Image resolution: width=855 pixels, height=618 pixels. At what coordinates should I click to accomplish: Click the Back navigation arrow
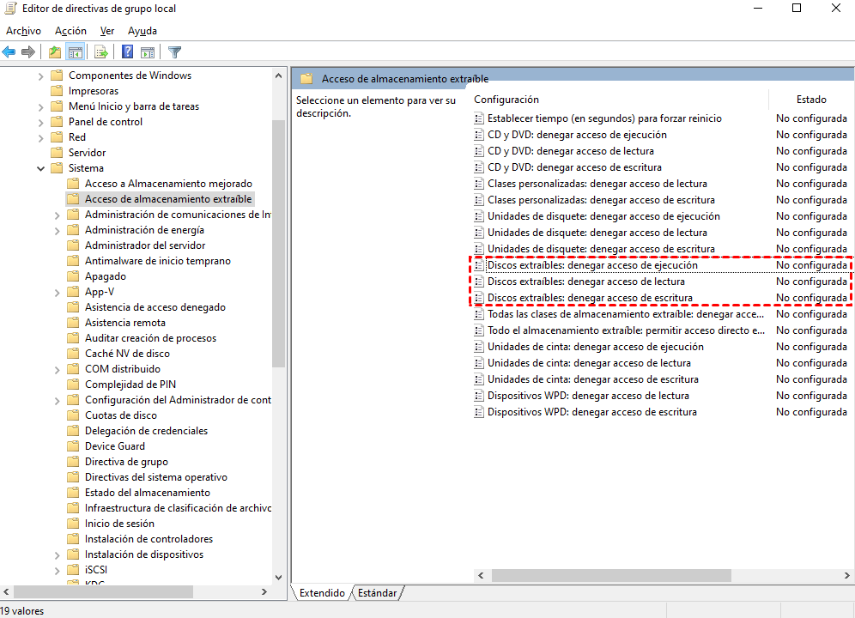click(9, 51)
